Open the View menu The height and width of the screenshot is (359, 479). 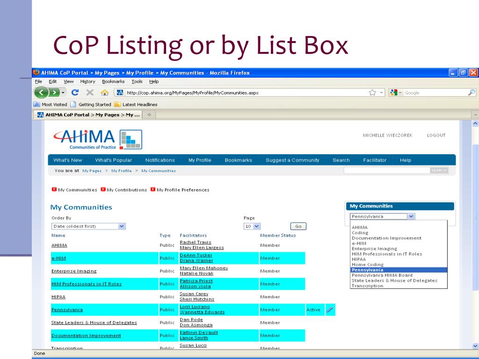coord(68,81)
